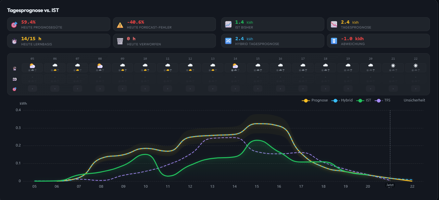Select the cloud weather icon at hour 18
Image resolution: width=439 pixels, height=200 pixels.
pyautogui.click(x=325, y=65)
